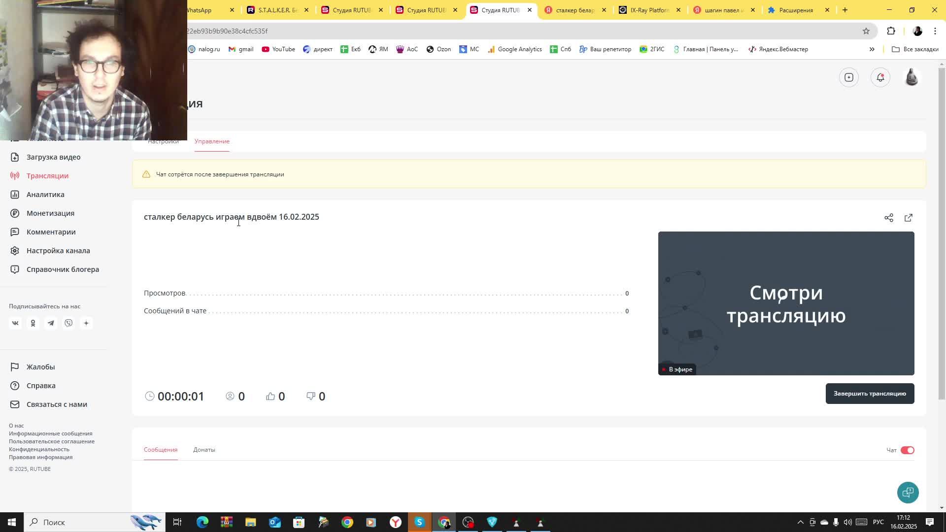This screenshot has height=532, width=946.
Task: Show hidden system tray icons
Action: point(801,522)
